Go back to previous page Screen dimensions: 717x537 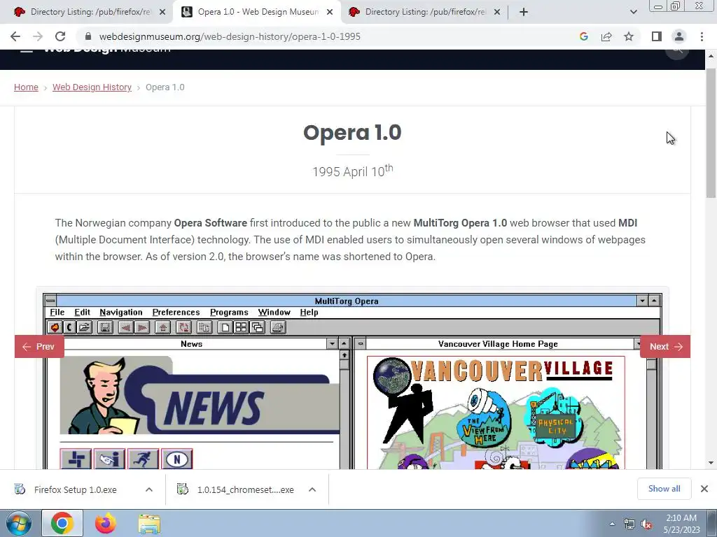15,36
